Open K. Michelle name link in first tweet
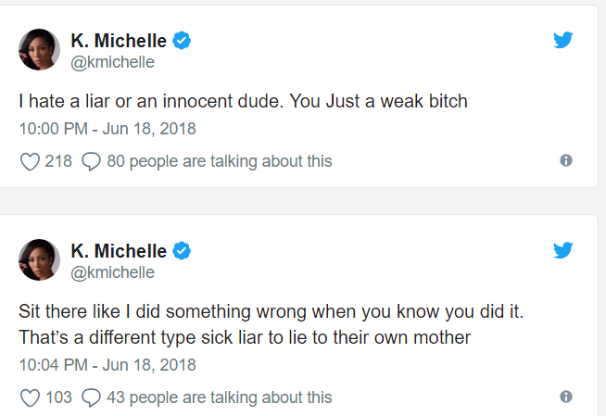The height and width of the screenshot is (416, 606). coord(119,41)
